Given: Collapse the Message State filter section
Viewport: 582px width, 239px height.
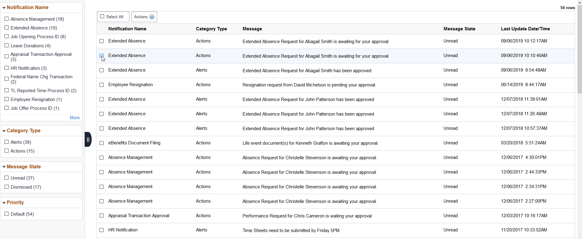Looking at the screenshot, I should (4, 167).
